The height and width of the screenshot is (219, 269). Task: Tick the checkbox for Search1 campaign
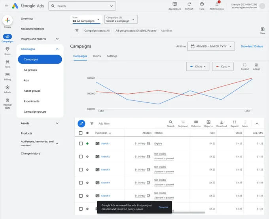click(81, 143)
